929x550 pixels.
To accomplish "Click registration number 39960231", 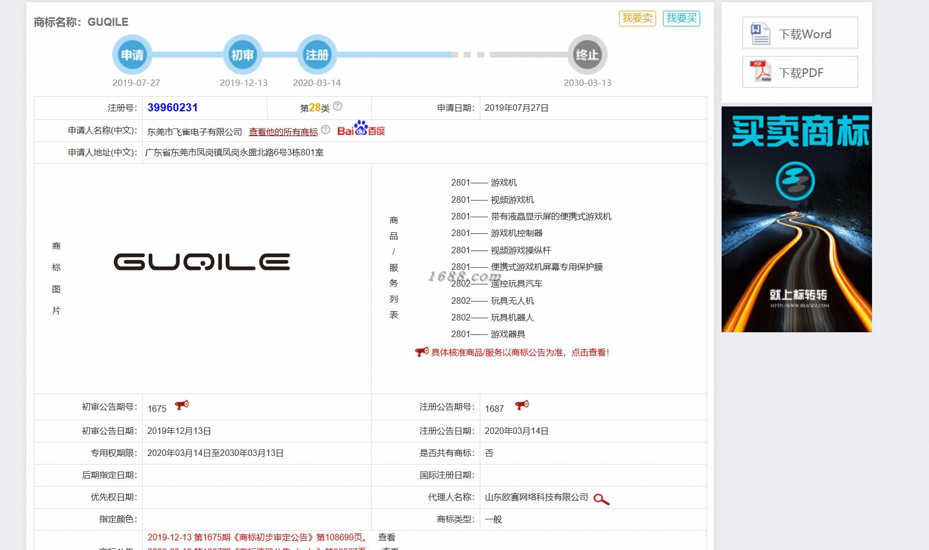I will [x=172, y=108].
